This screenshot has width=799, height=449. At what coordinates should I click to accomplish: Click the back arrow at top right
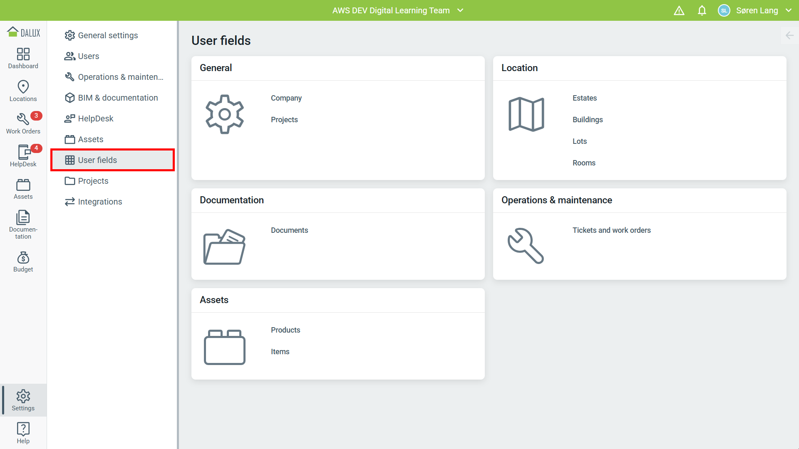pyautogui.click(x=789, y=35)
